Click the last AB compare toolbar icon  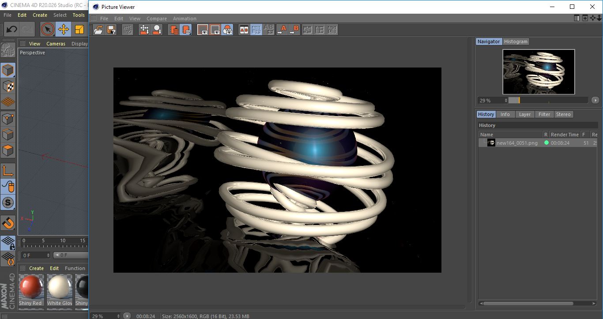[332, 30]
